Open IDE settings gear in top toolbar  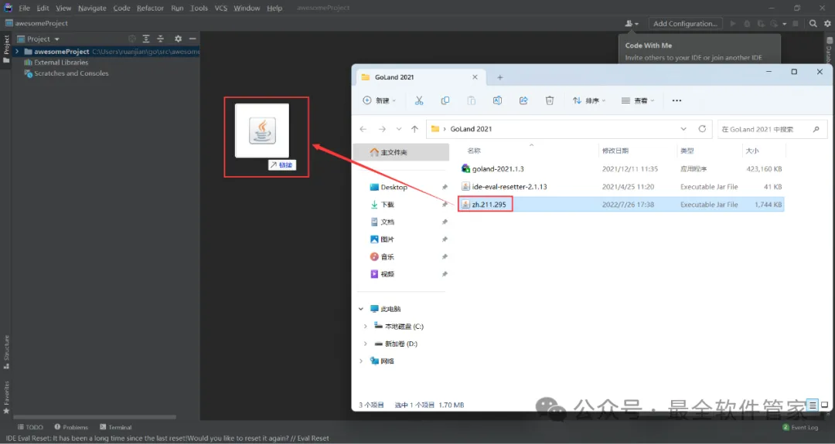pos(827,23)
